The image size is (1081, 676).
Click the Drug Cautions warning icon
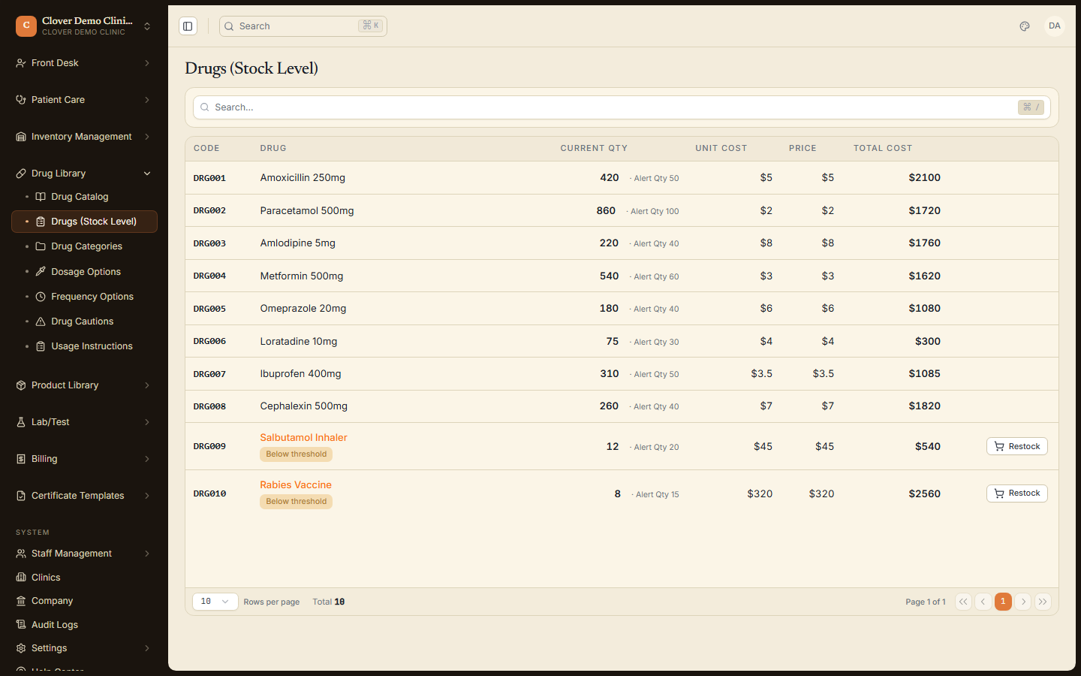tap(41, 321)
